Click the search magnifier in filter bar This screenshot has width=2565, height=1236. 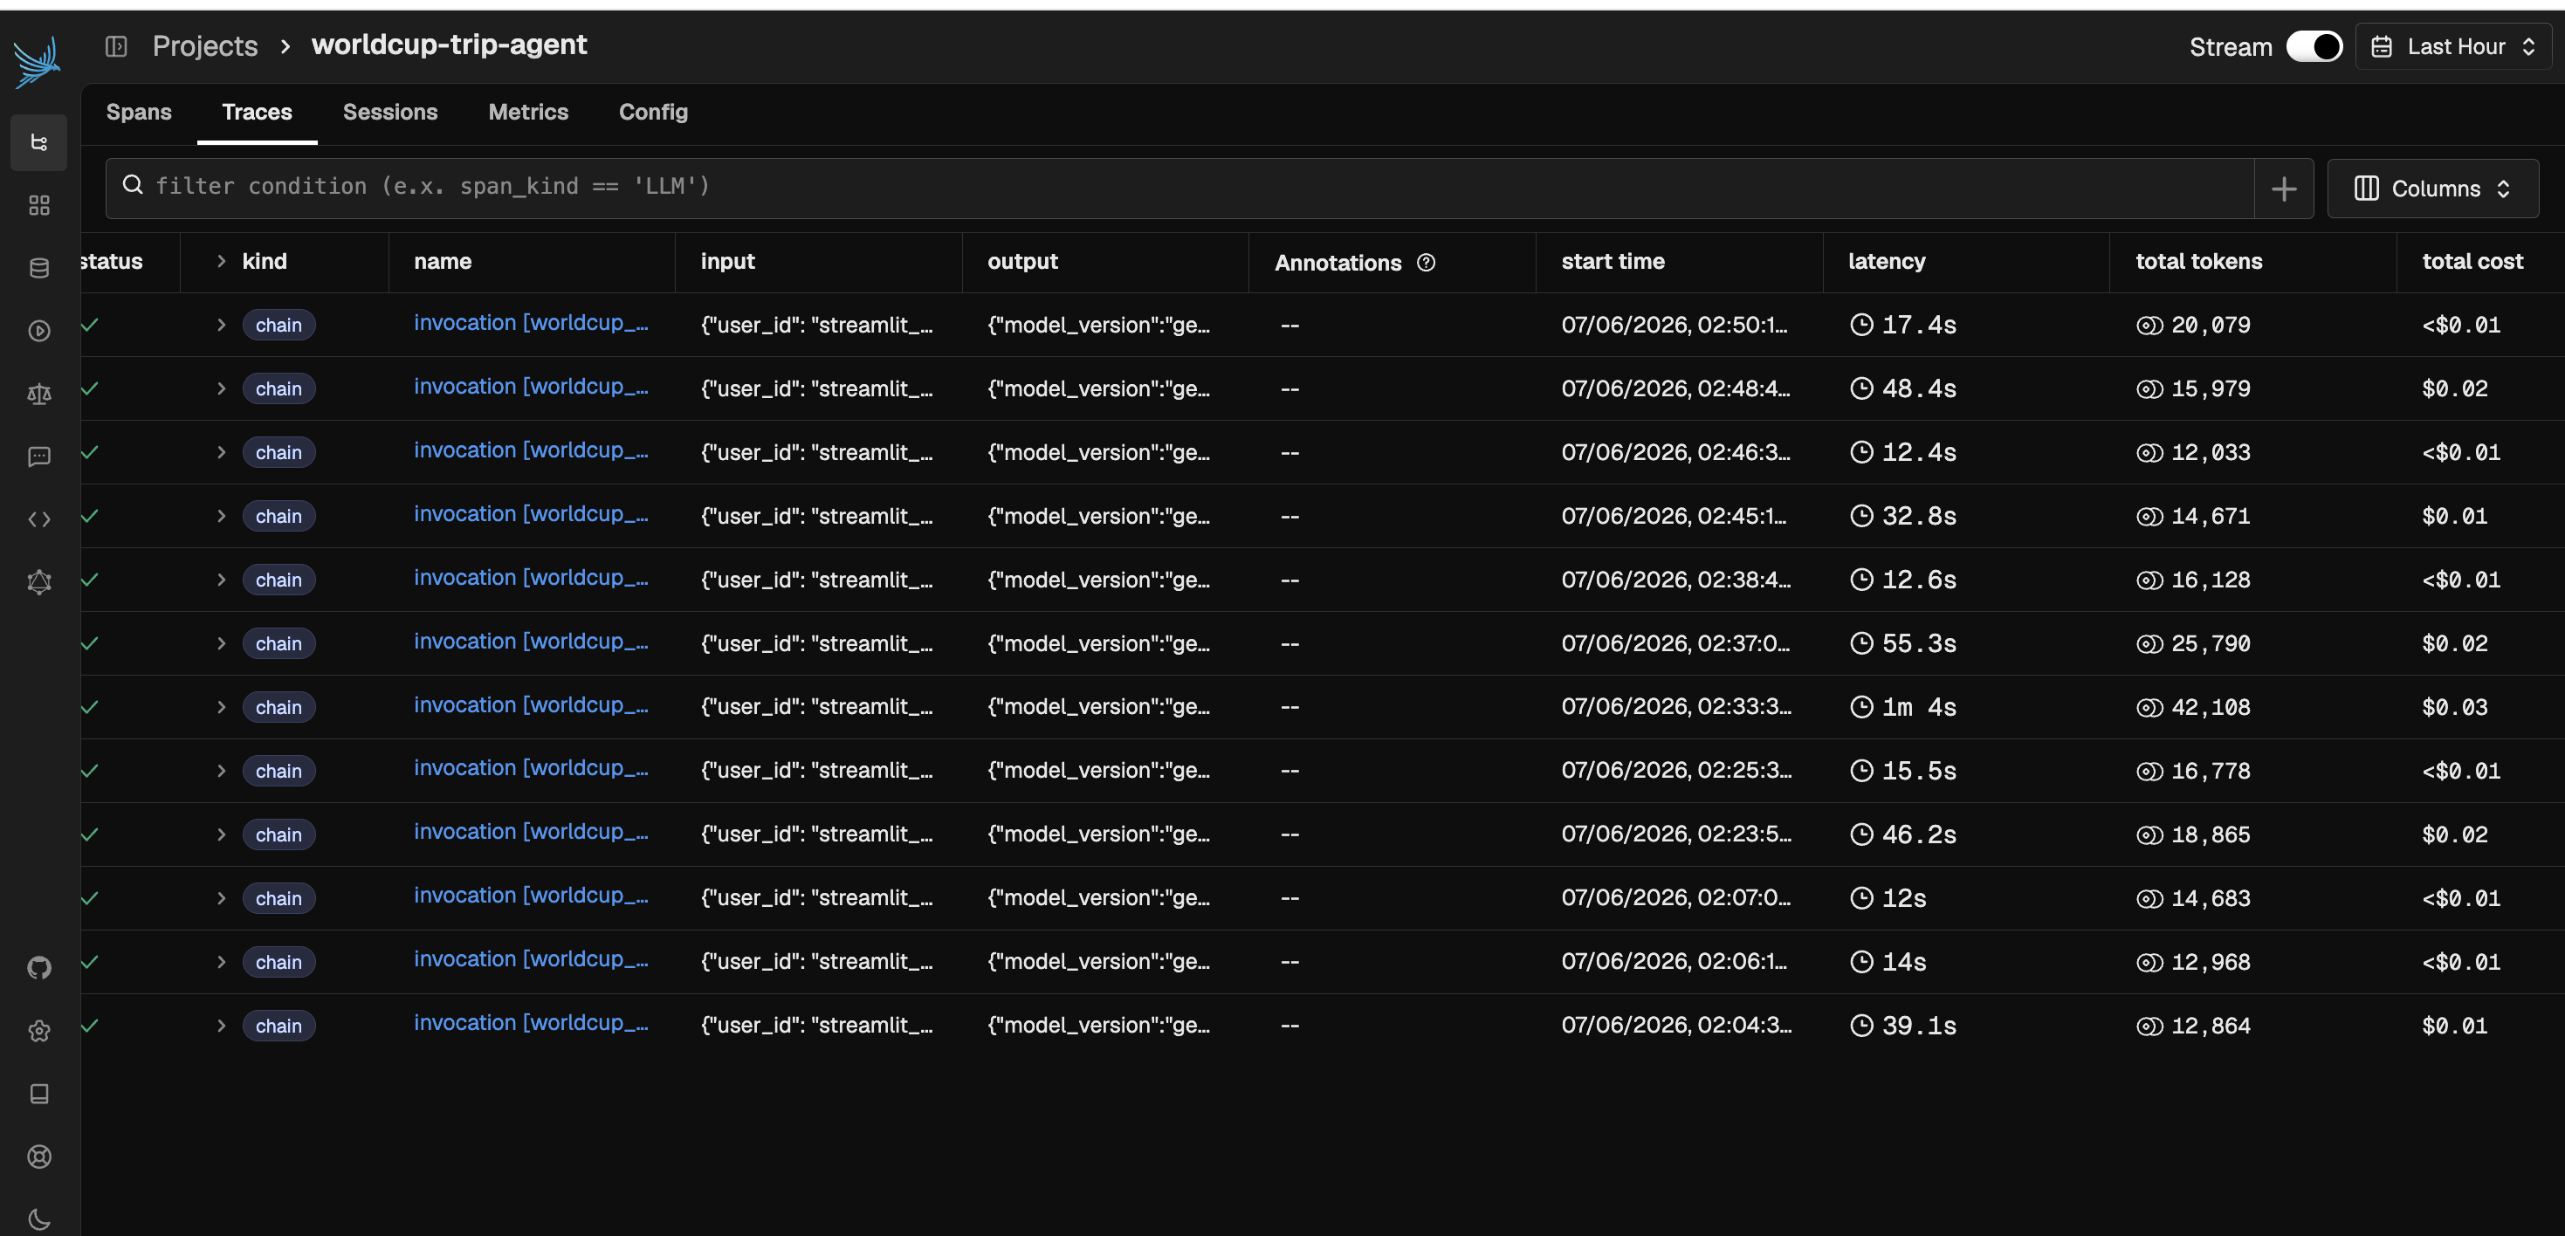(x=133, y=185)
